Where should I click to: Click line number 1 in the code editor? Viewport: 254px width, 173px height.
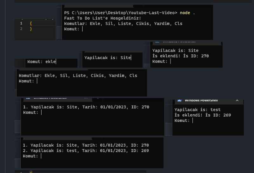[x=21, y=23]
